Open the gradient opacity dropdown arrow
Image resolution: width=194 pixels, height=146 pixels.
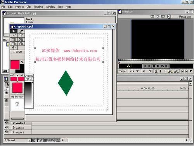pyautogui.click(x=17, y=75)
